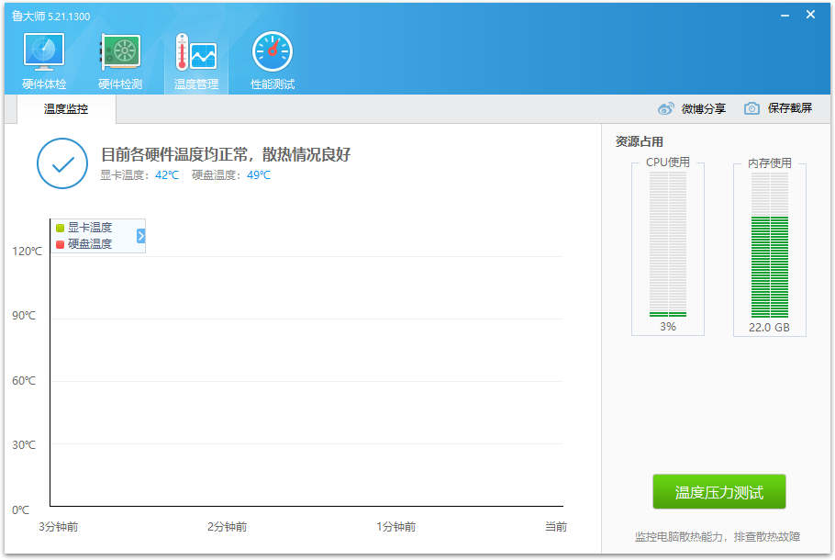Click the blue checkmark status circle
This screenshot has height=560, width=835.
point(61,163)
